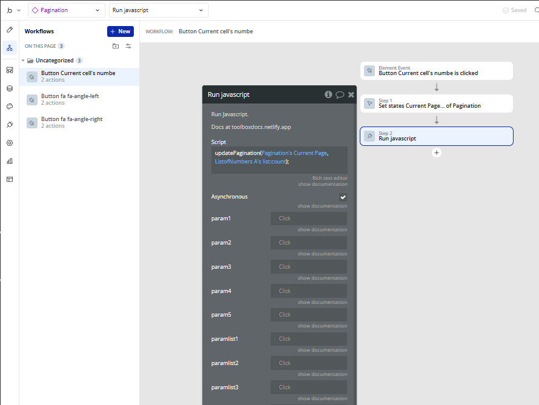
Task: Click the param4 input field
Action: [309, 291]
